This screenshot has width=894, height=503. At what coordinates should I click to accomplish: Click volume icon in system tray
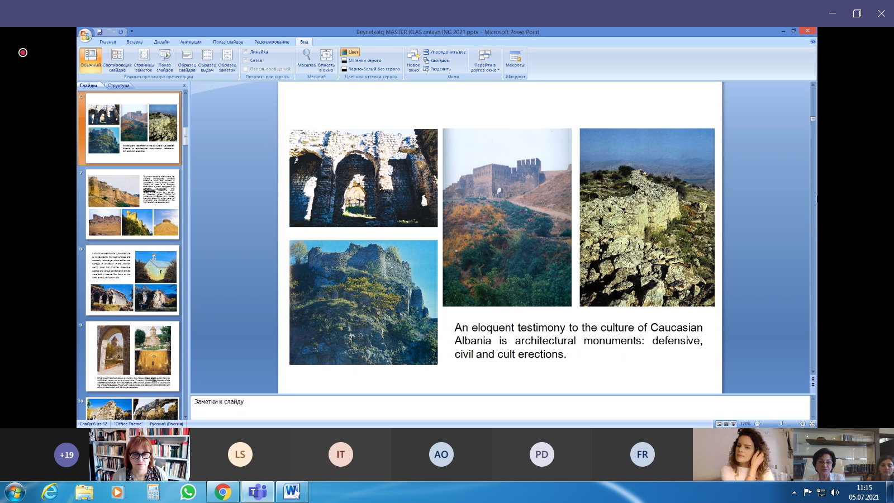[x=835, y=492]
